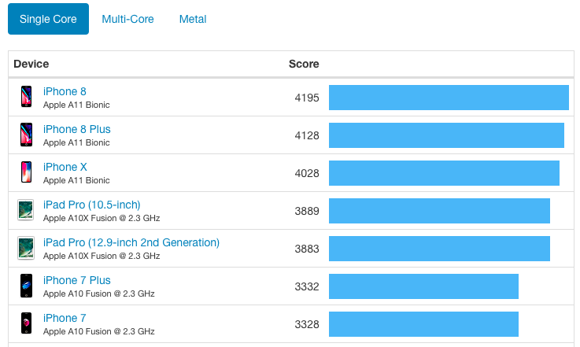This screenshot has width=580, height=347.
Task: Open the iPhone 8 link
Action: coord(65,91)
